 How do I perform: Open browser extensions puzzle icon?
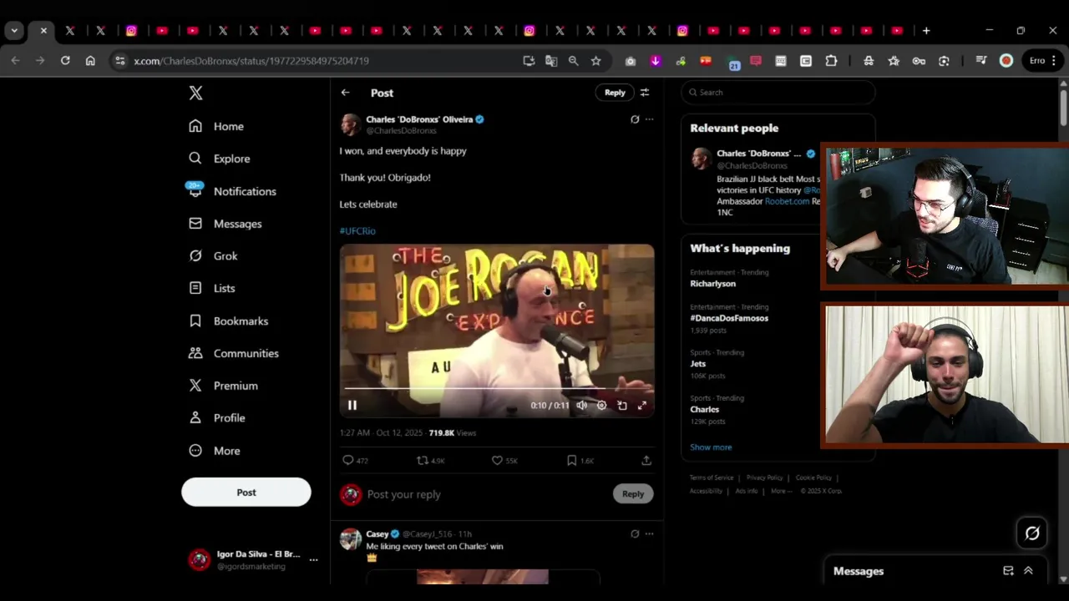[831, 61]
